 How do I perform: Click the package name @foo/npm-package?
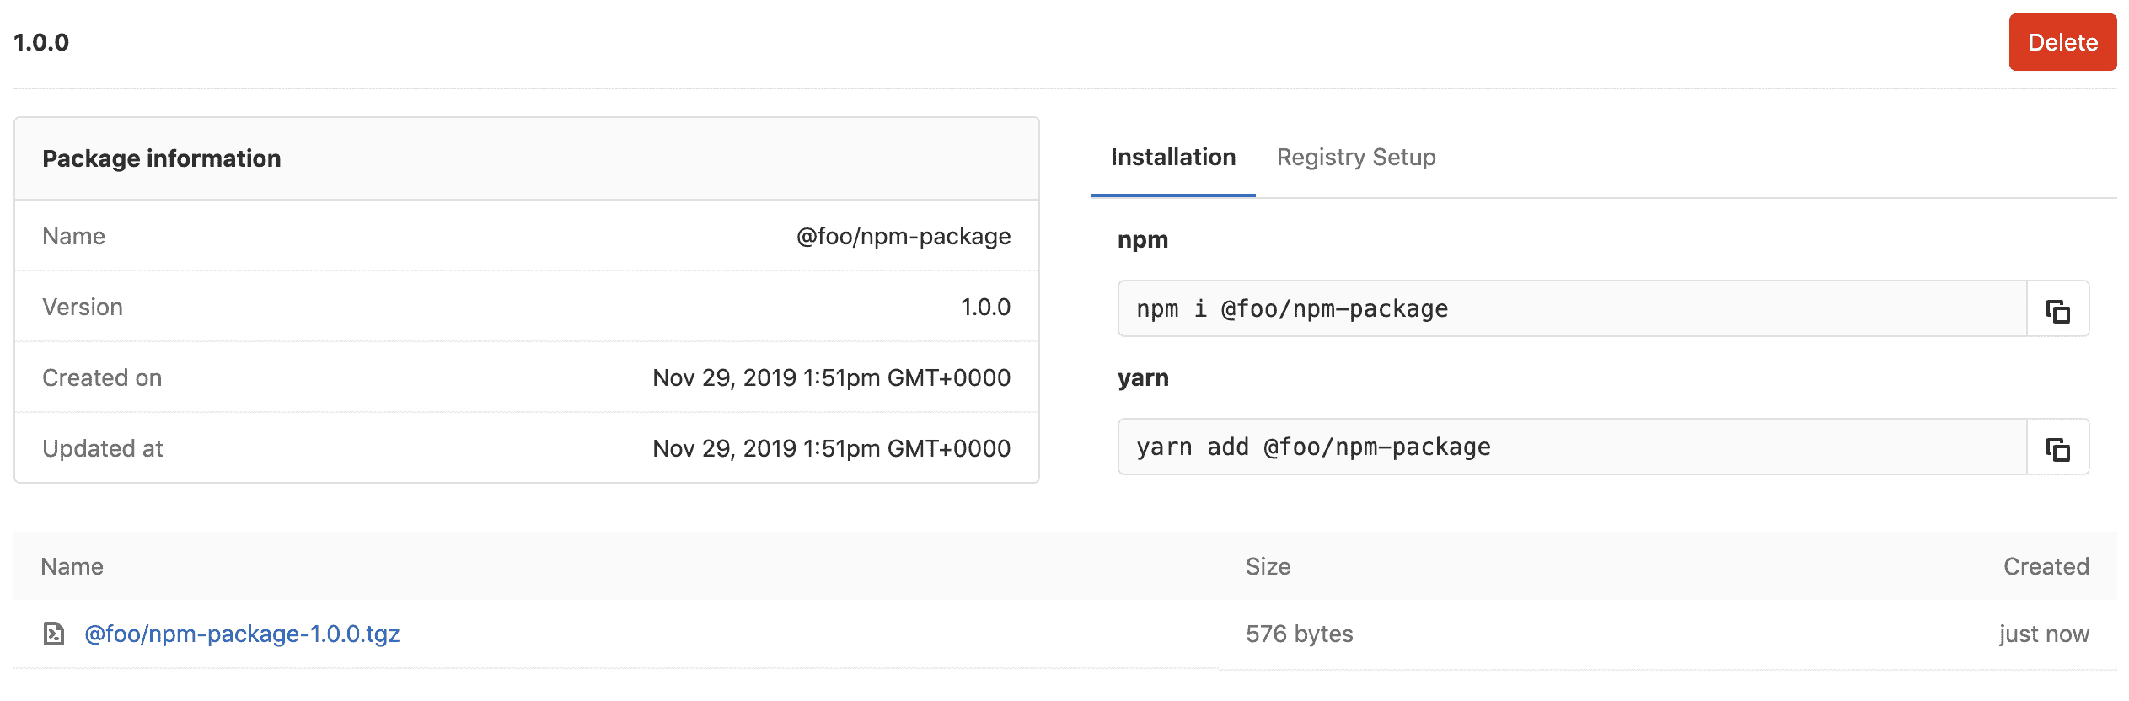tap(903, 236)
